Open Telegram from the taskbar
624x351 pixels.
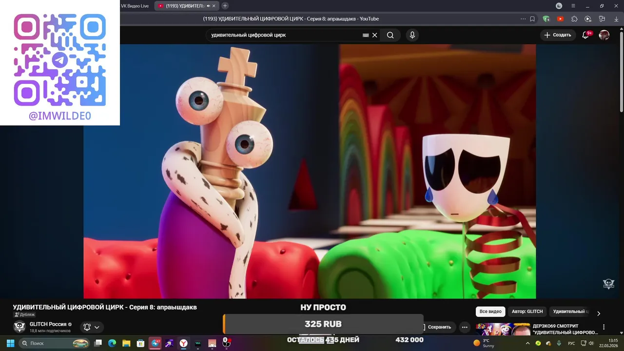tap(155, 343)
